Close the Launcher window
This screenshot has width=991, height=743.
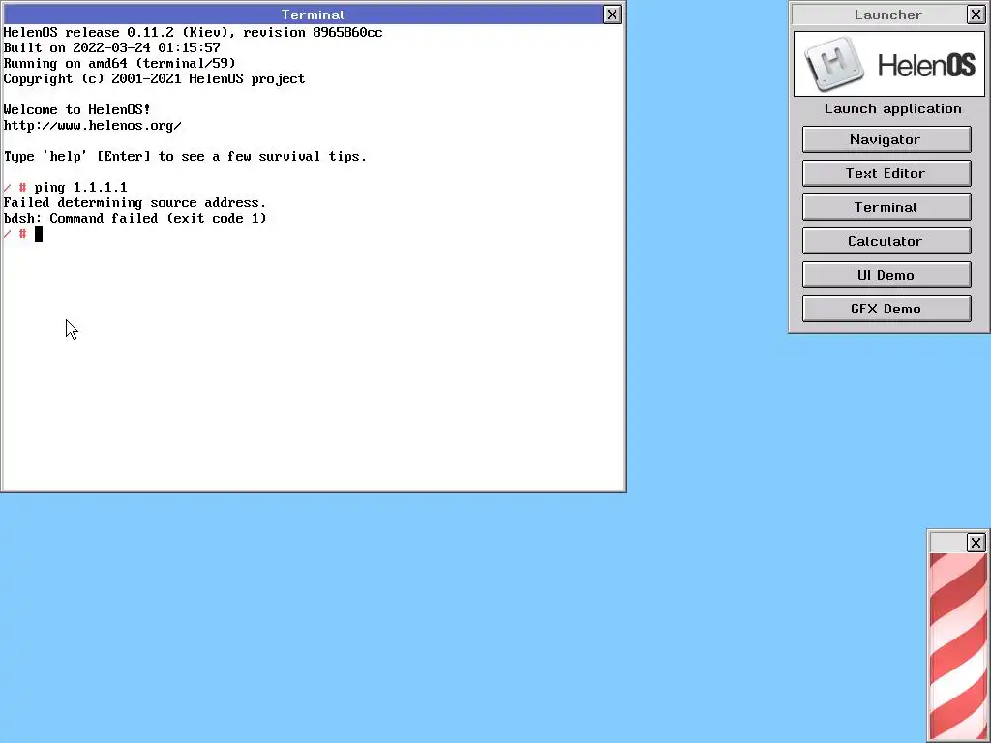[976, 15]
